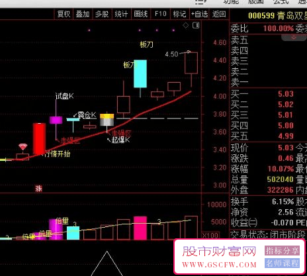
Task: Select the 买二 price 5.02
Action: click(286, 105)
